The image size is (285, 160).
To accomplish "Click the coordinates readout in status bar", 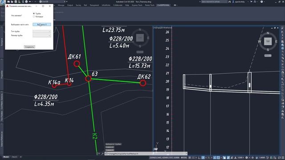I will [x=164, y=158].
